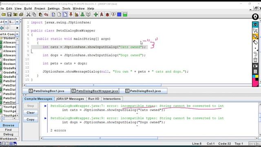The height and width of the screenshot is (147, 261).
Task: Undo the last edit with the red arrow icon
Action: click(46, 15)
